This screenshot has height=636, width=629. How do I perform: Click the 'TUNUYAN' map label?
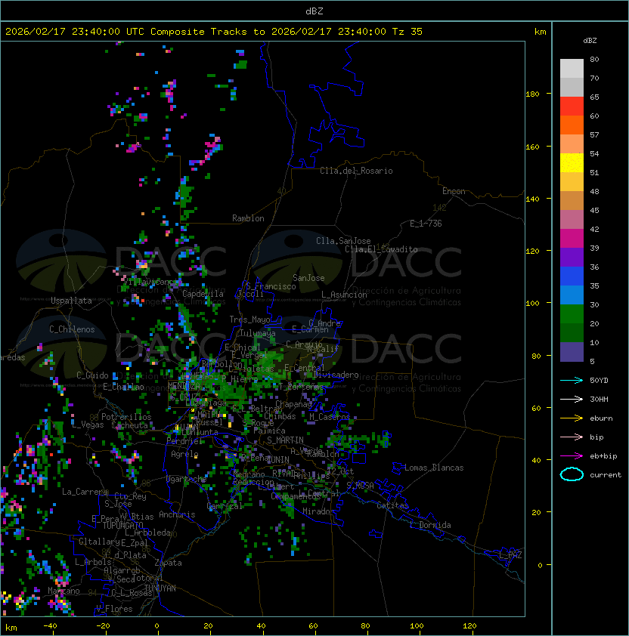point(160,588)
